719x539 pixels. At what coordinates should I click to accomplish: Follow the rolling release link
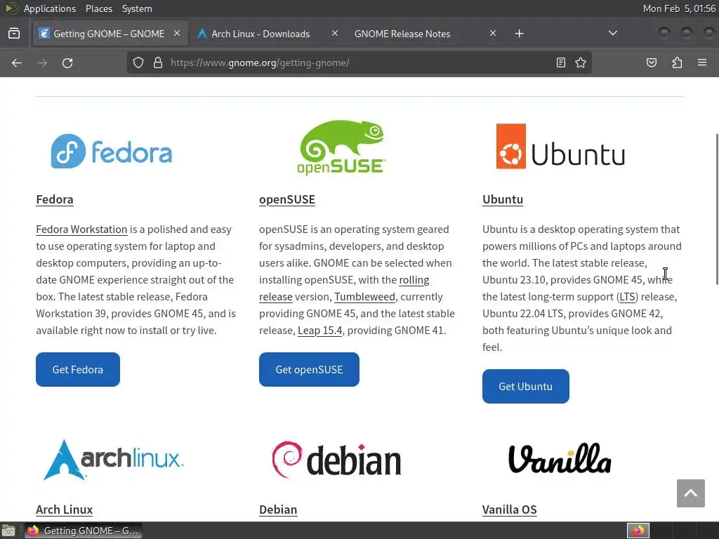coord(414,279)
